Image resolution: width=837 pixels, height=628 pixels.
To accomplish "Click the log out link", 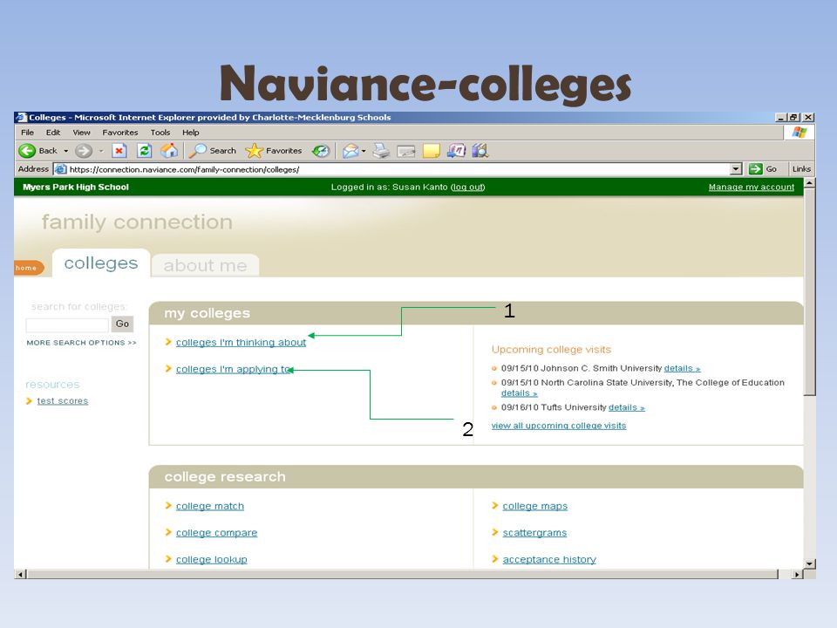I will coord(467,187).
